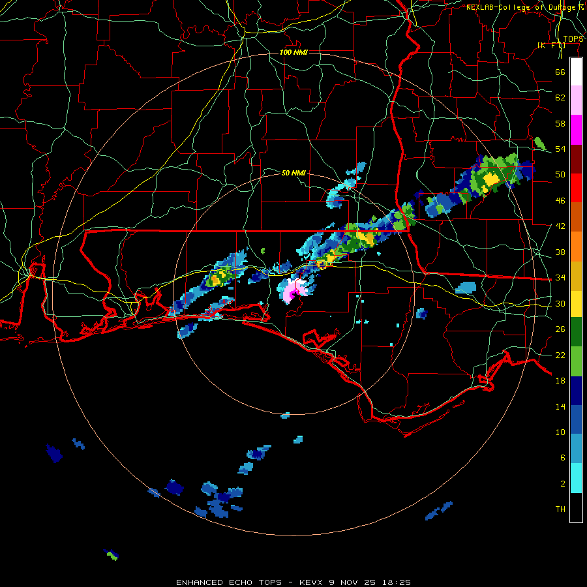Click the '58' legend value
This screenshot has width=587, height=587.
pyautogui.click(x=560, y=123)
